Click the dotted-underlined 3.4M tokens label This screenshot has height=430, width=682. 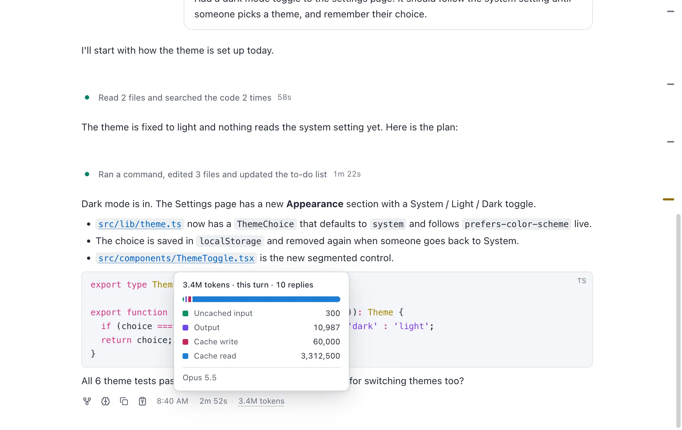pyautogui.click(x=261, y=401)
